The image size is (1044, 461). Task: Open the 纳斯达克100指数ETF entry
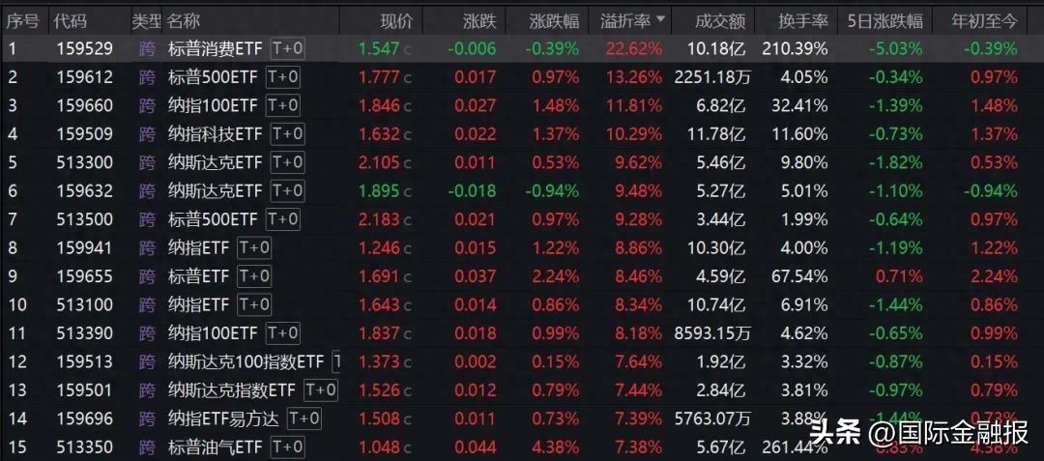[x=246, y=361]
